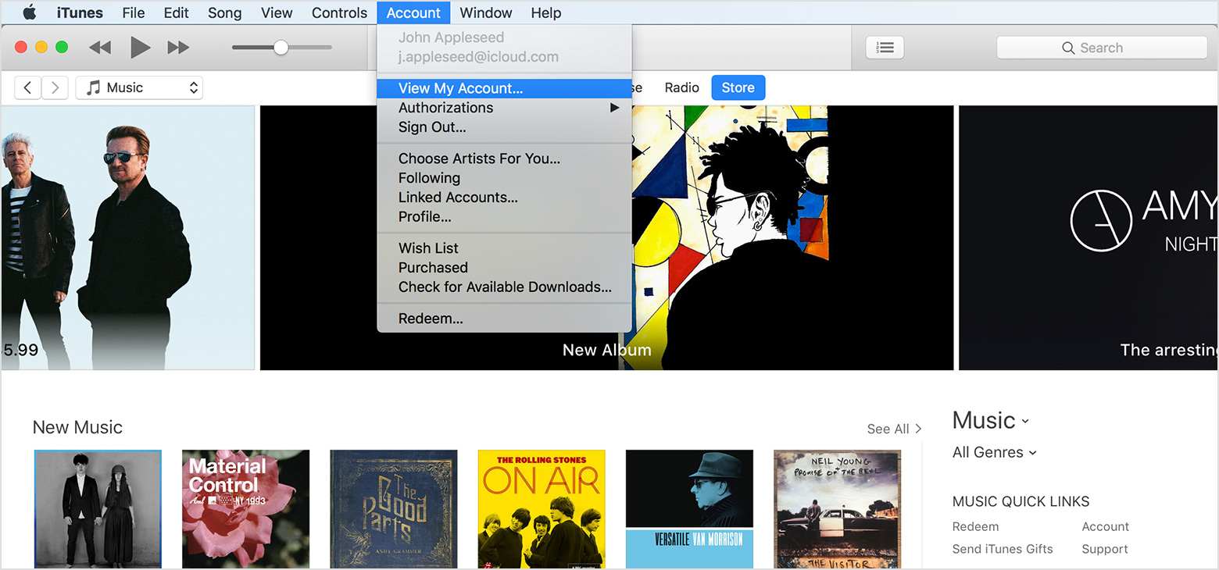Viewport: 1219px width, 570px height.
Task: Open Neil Young The Visitor album
Action: (837, 509)
